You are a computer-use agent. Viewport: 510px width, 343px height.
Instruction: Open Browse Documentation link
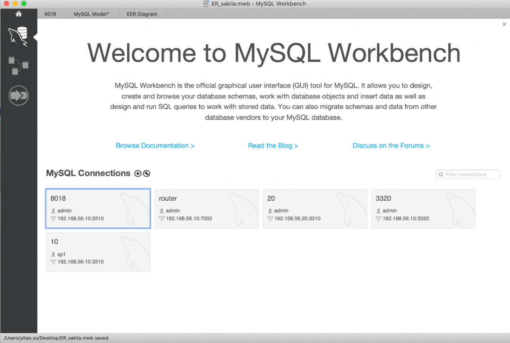coord(155,145)
